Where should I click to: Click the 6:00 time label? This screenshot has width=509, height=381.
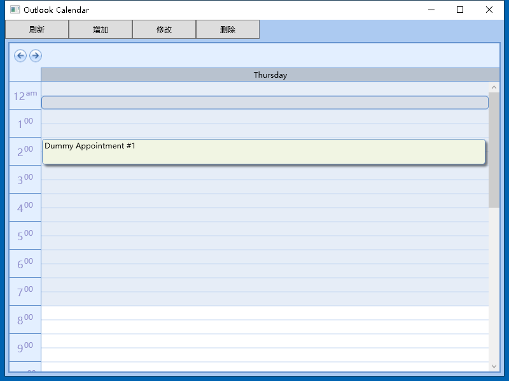(x=25, y=264)
